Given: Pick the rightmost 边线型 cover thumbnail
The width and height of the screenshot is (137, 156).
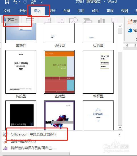Looking at the screenshot, I should [x=98, y=33].
